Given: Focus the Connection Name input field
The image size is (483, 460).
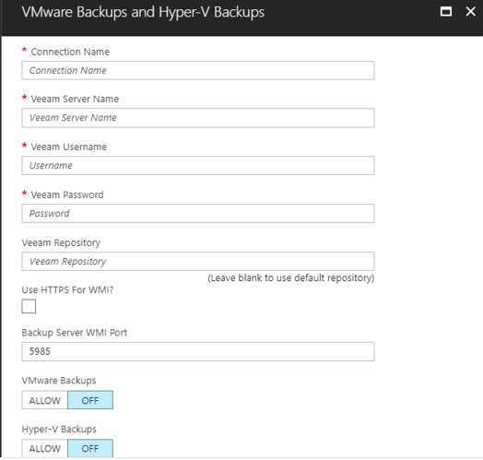Looking at the screenshot, I should 198,71.
